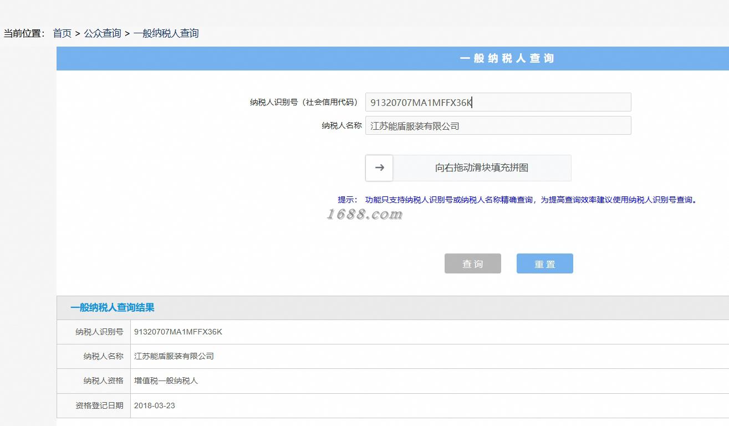
Task: Select result value 91320707MA1MFFX36K in table
Action: click(178, 332)
